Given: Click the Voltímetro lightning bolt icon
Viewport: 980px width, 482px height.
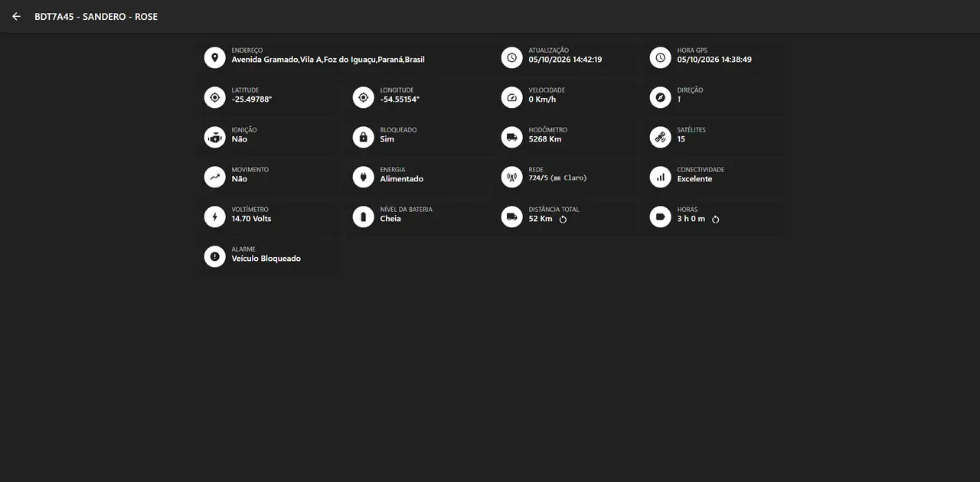Looking at the screenshot, I should (214, 217).
